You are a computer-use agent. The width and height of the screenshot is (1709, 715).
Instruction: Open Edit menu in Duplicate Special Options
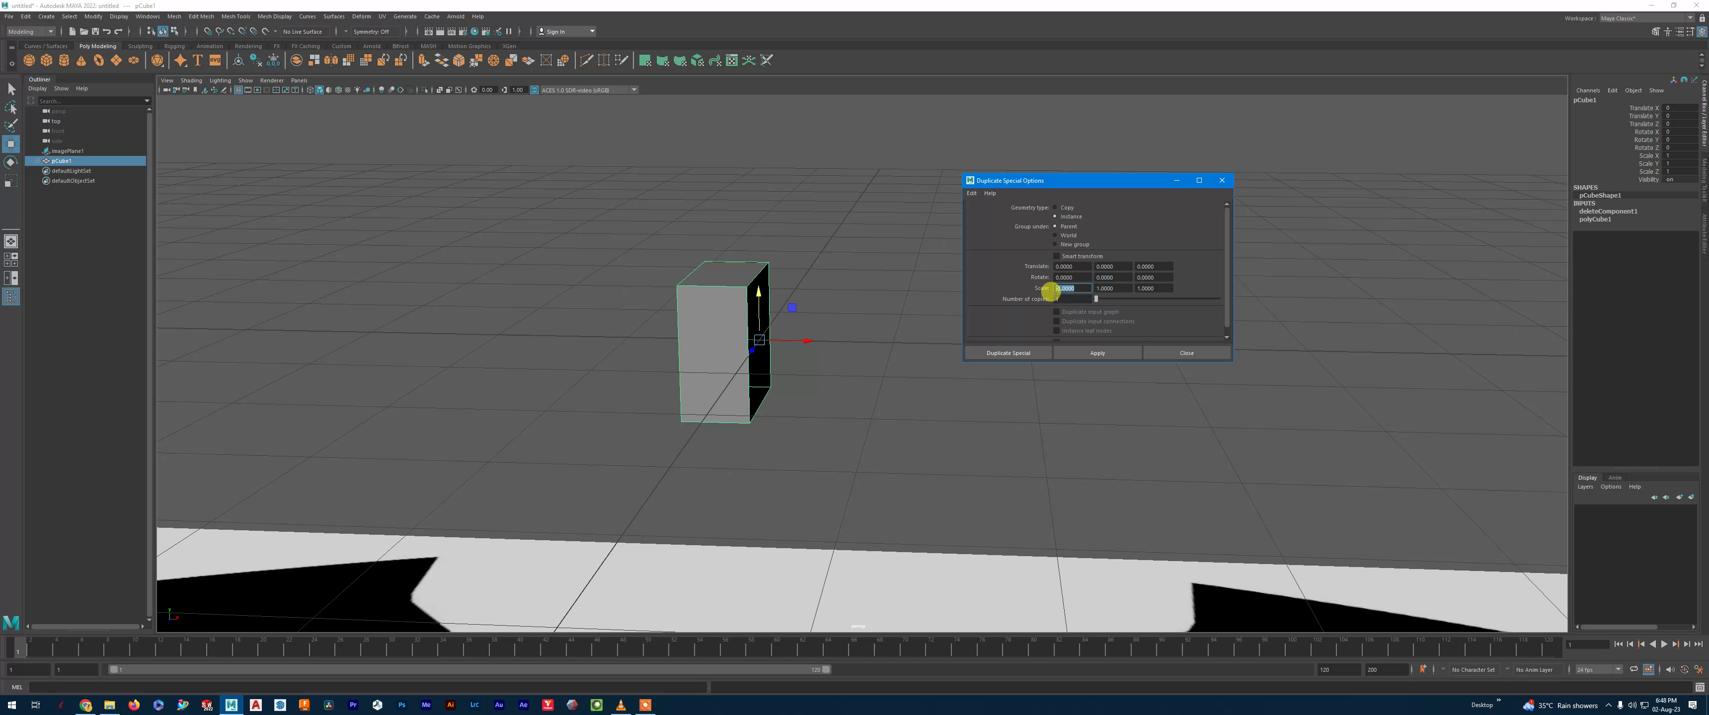coord(971,193)
